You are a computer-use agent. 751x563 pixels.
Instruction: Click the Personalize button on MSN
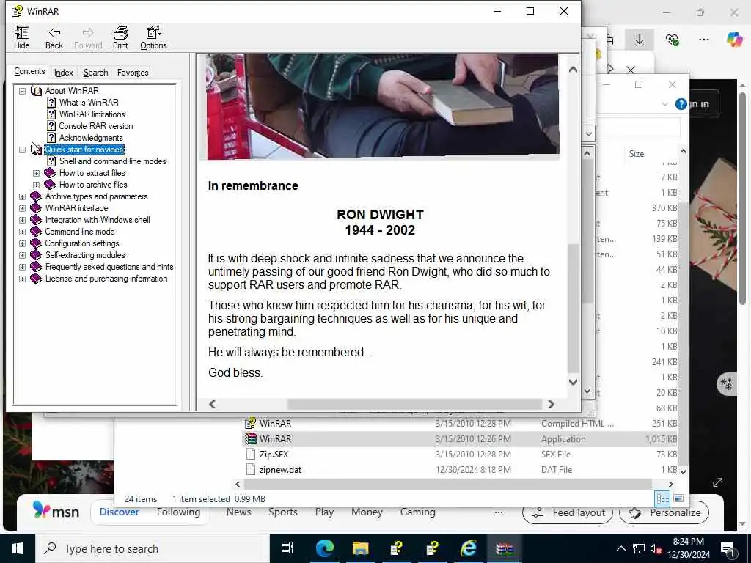click(x=664, y=513)
